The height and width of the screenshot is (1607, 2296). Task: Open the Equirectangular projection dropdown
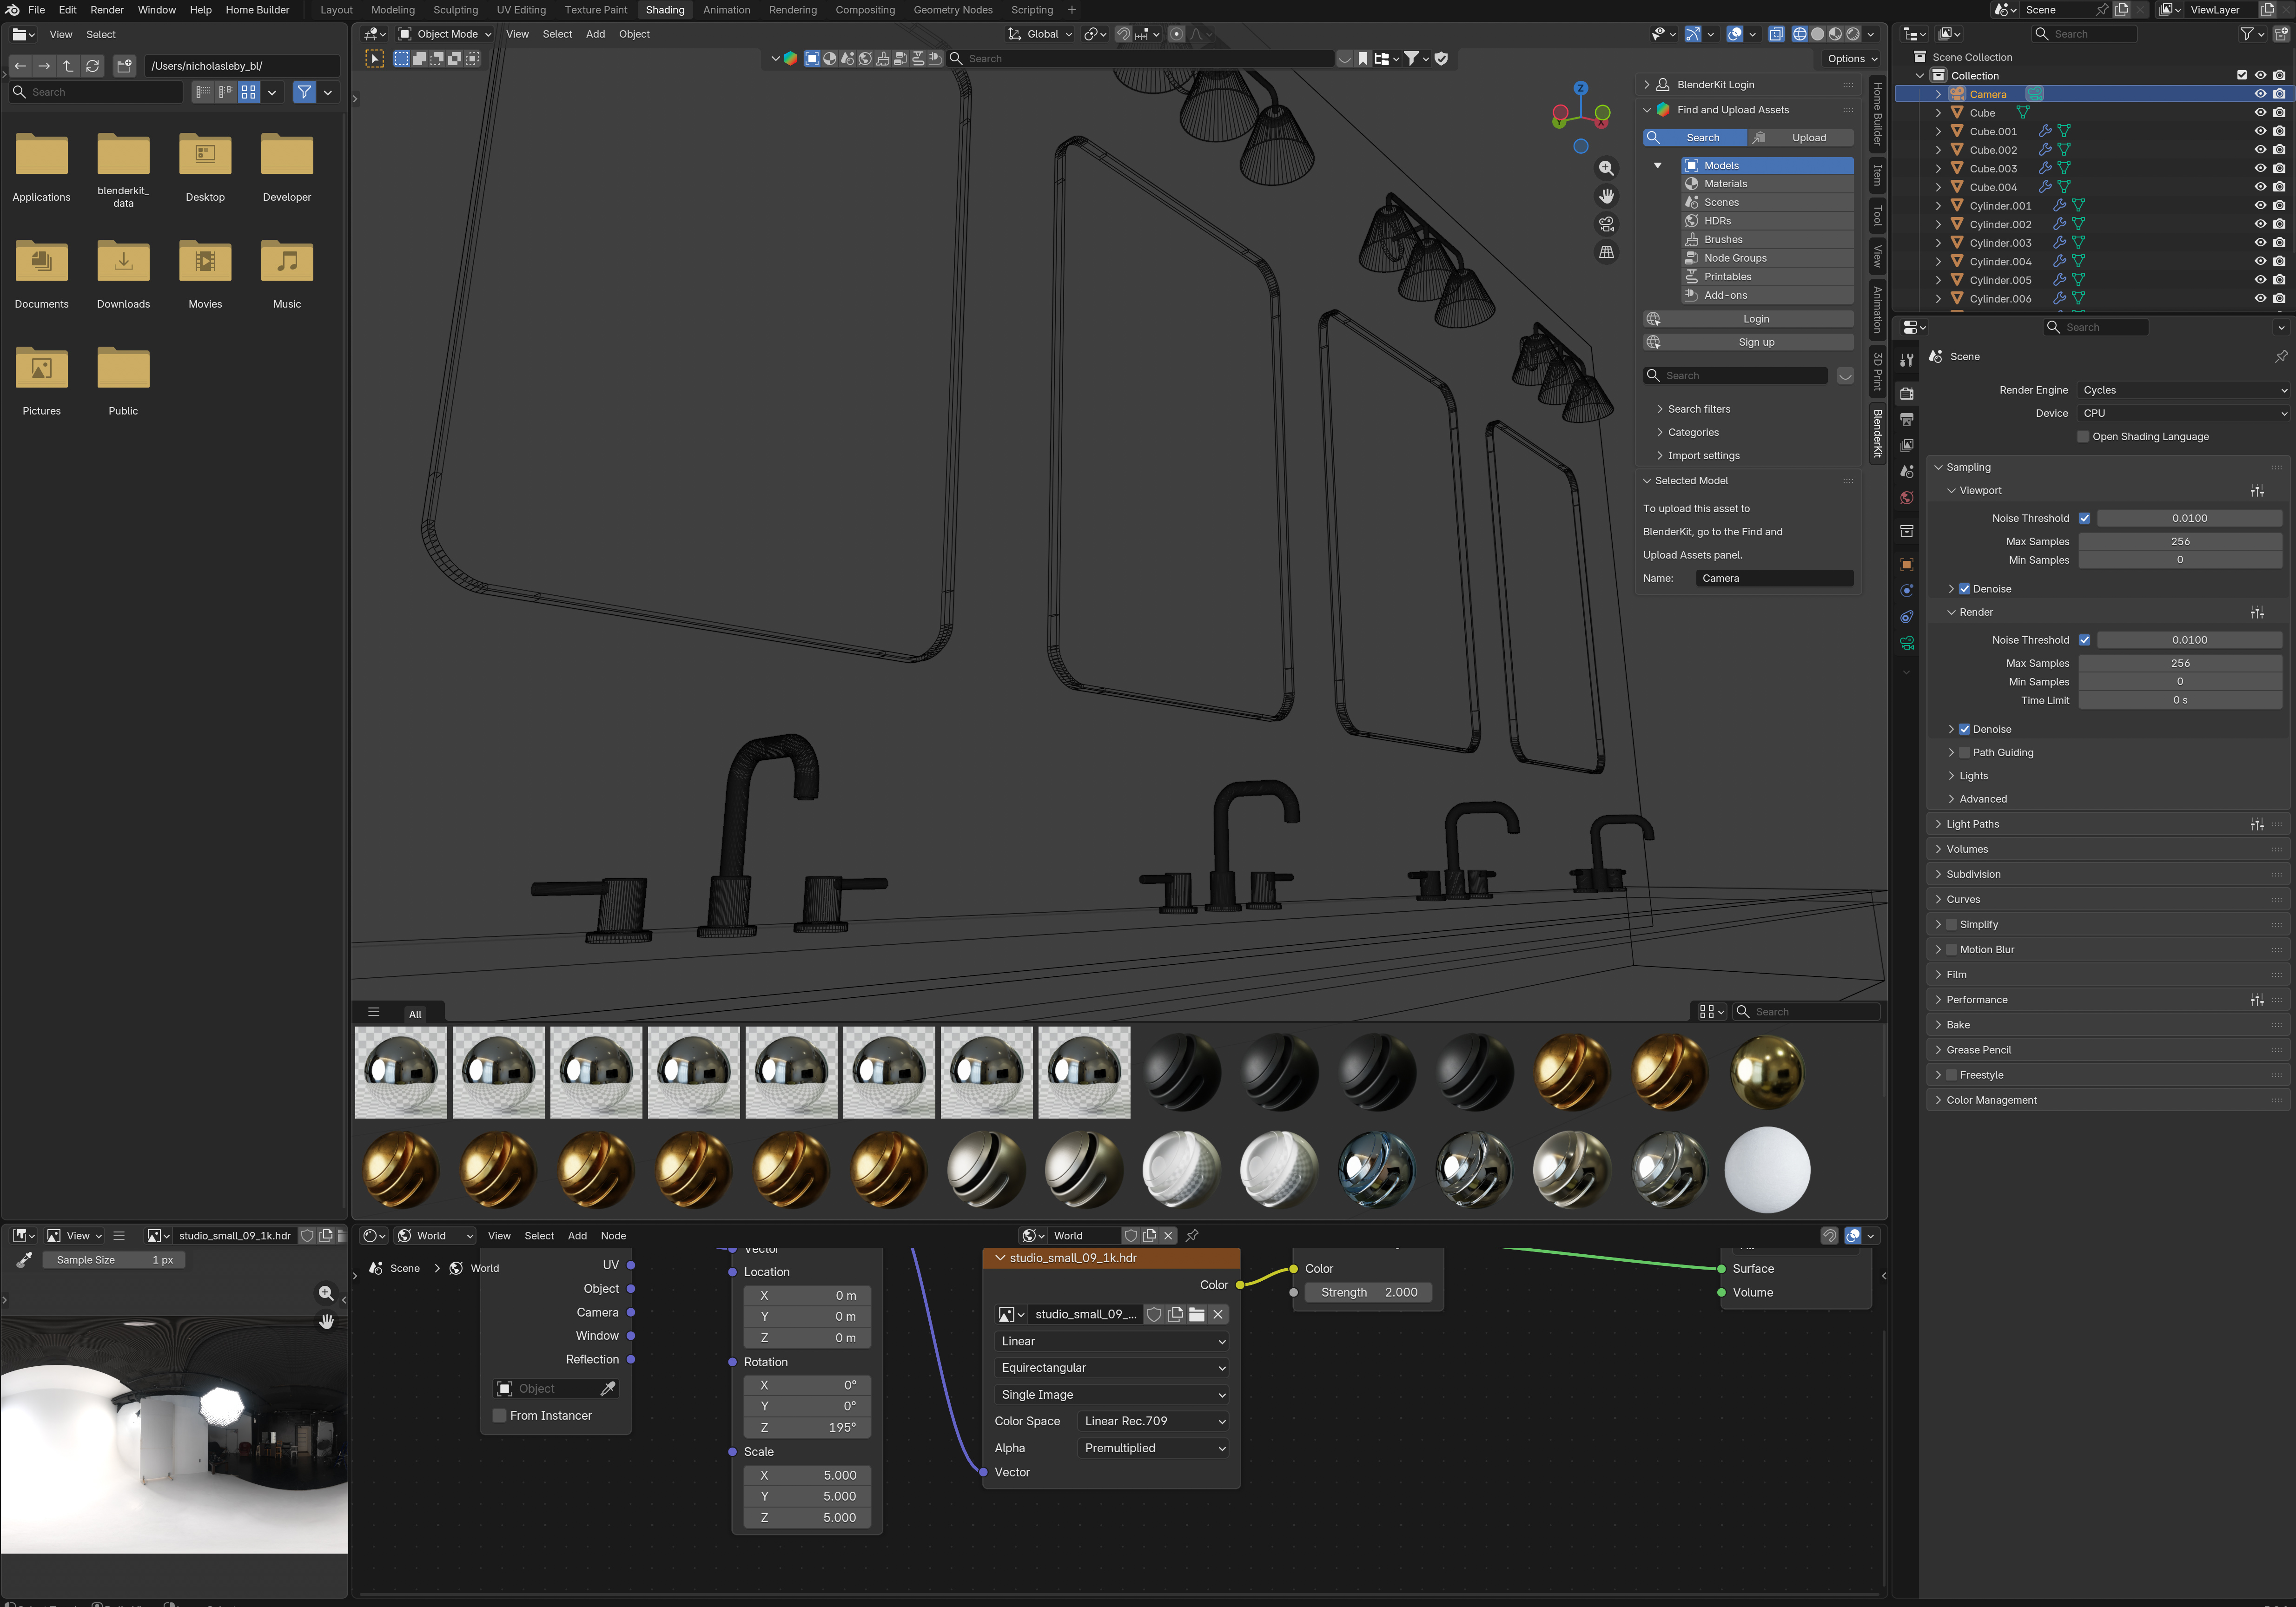click(1112, 1368)
